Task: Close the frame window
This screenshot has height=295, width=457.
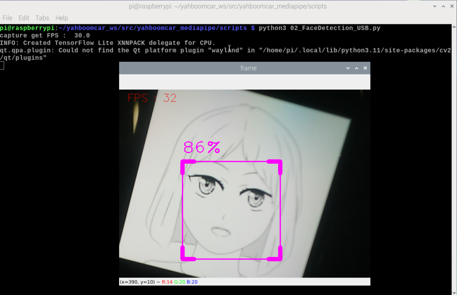Action: 365,68
